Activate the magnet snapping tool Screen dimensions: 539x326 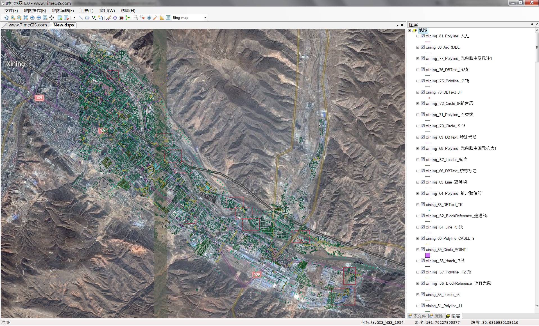122,18
